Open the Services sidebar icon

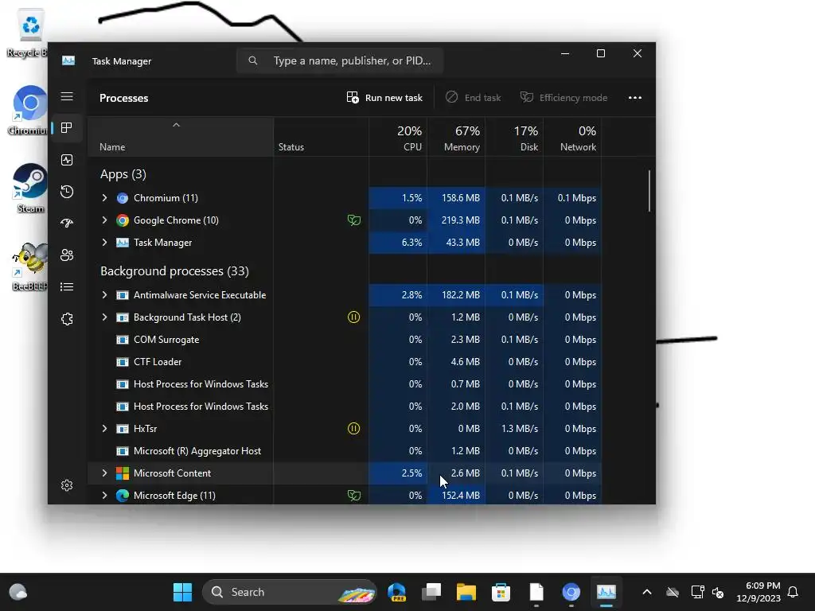pos(67,319)
